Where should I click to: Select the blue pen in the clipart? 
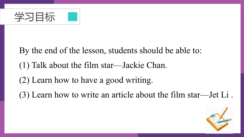(224, 121)
